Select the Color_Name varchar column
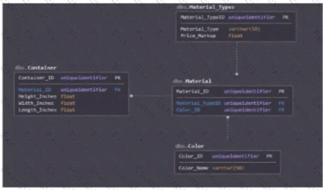The image size is (323, 190). [x=211, y=168]
